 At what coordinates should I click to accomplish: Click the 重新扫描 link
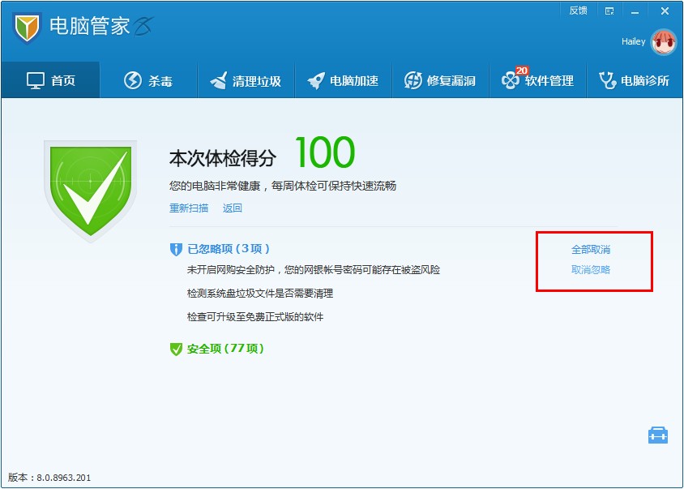pos(188,208)
